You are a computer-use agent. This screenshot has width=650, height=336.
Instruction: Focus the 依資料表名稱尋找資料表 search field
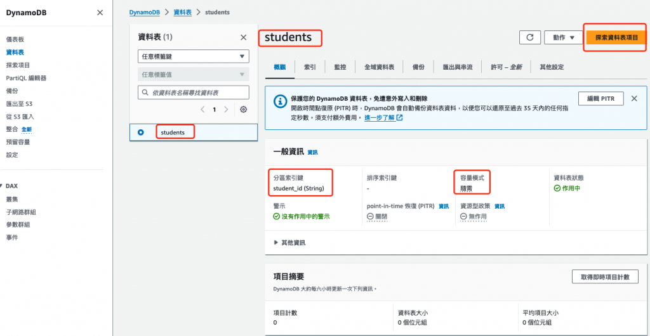pyautogui.click(x=194, y=93)
